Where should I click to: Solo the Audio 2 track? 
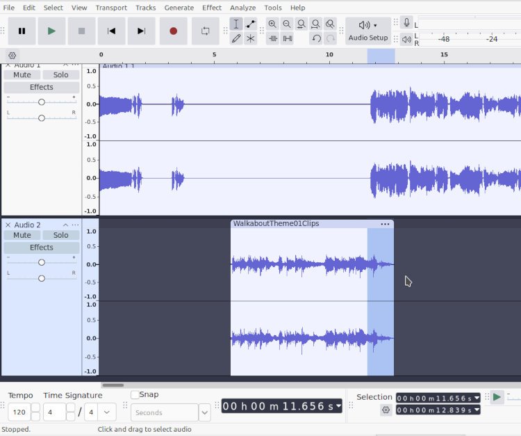coord(61,235)
